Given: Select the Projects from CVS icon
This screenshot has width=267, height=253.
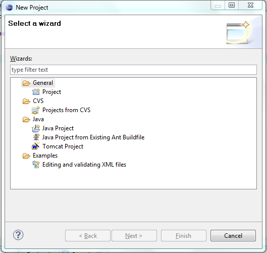Looking at the screenshot, I should point(36,110).
